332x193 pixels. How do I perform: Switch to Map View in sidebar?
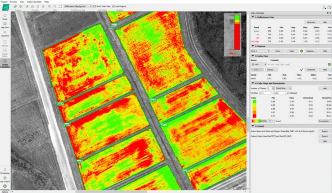5,25
